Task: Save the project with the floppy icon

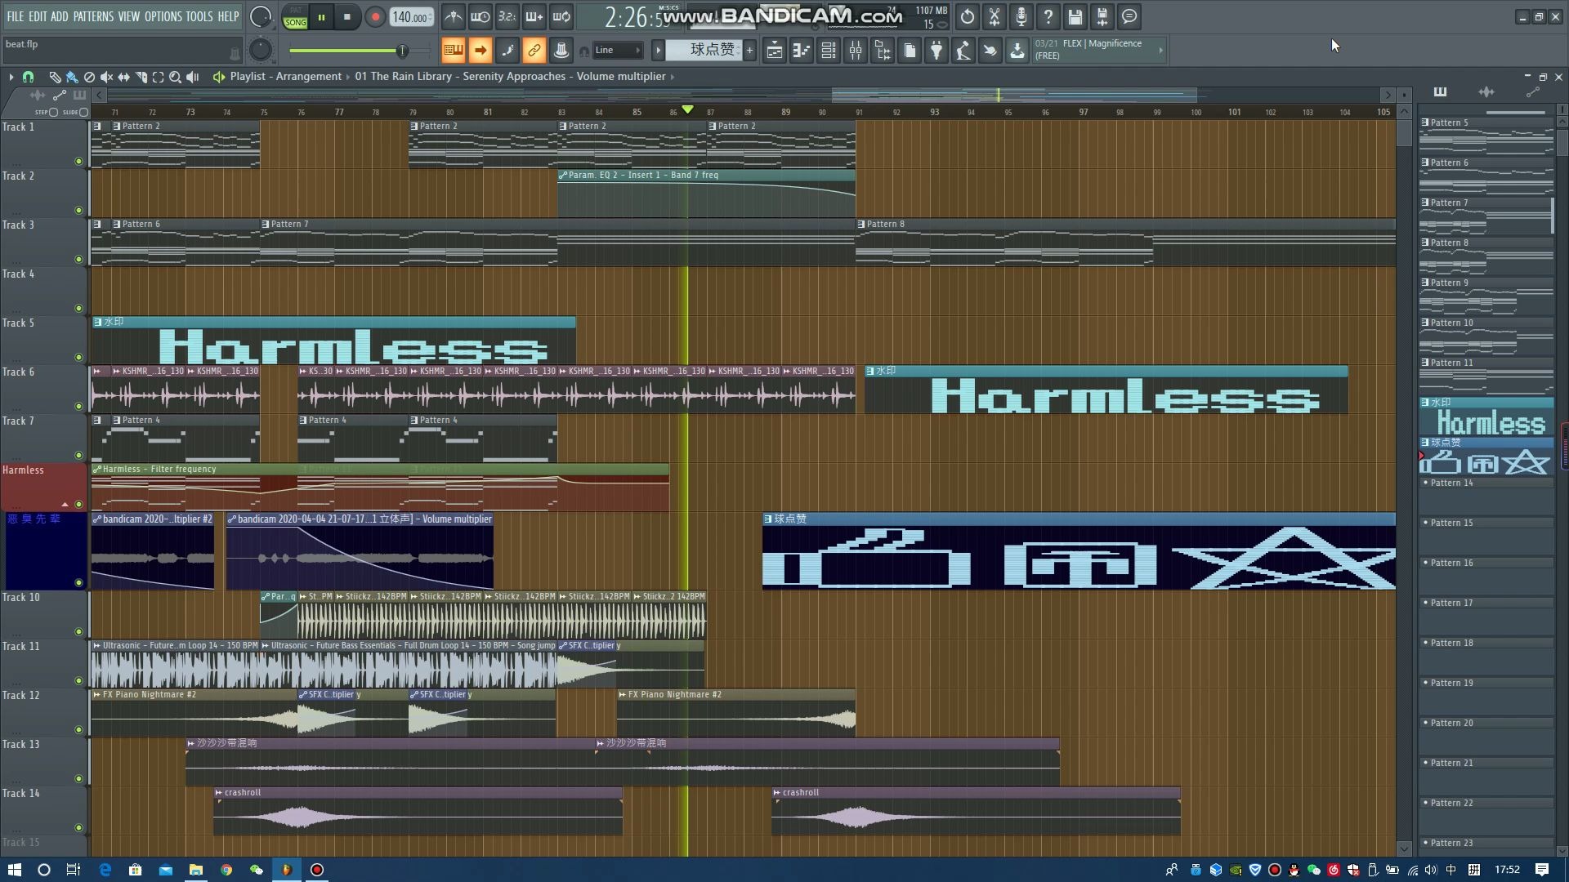Action: 1075,16
